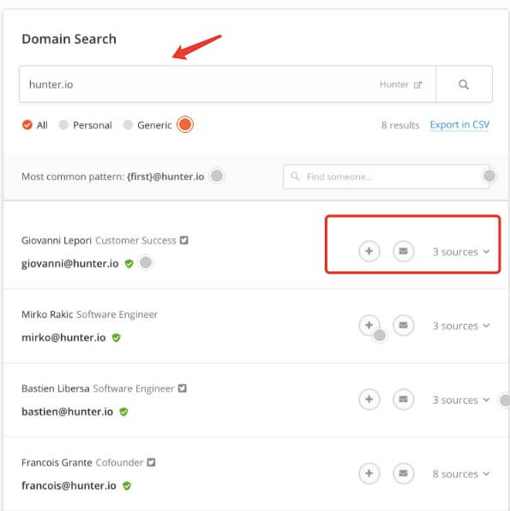Focus the Find someone search field
Viewport: 510px width, 511px height.
387,177
